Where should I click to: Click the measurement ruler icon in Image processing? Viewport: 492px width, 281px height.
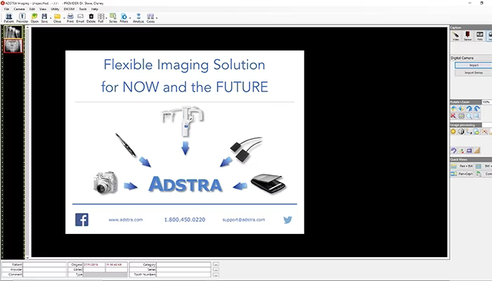[477, 150]
